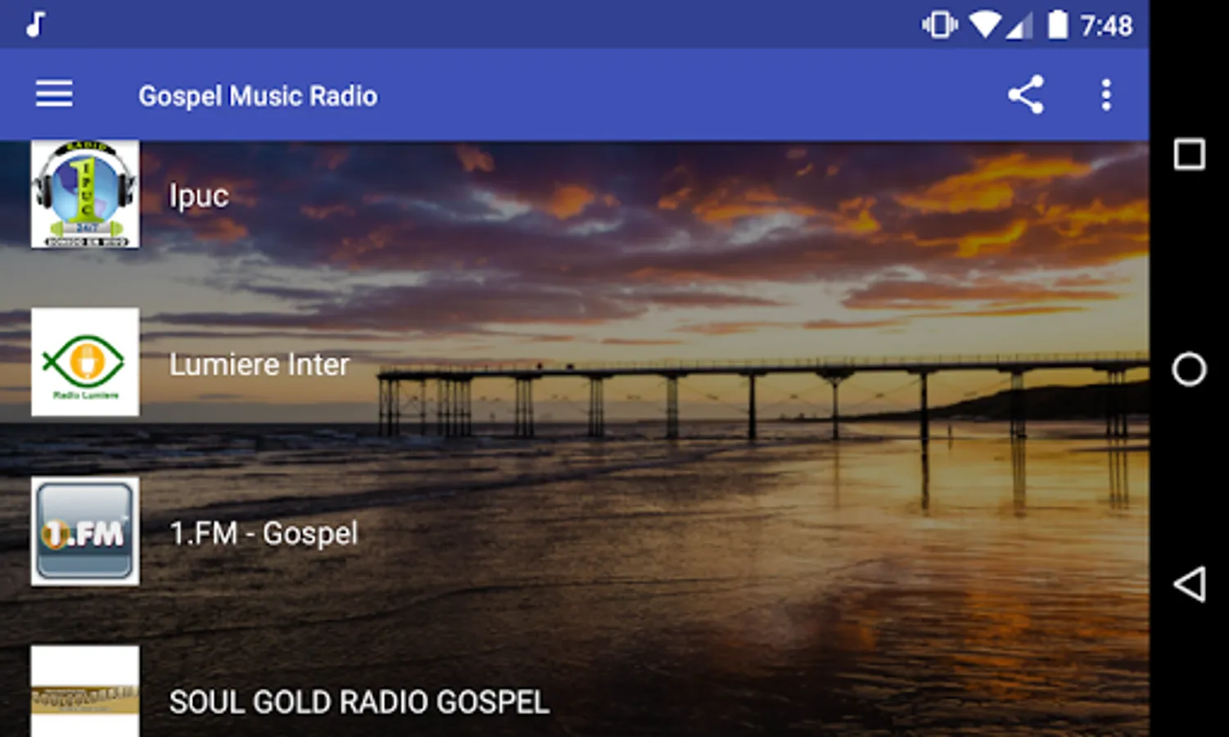The width and height of the screenshot is (1229, 737).
Task: Play the Lumiere Inter station
Action: coord(259,364)
